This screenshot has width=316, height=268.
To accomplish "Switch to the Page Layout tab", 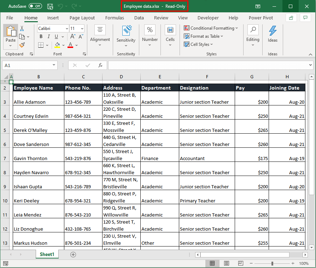I will [82, 18].
